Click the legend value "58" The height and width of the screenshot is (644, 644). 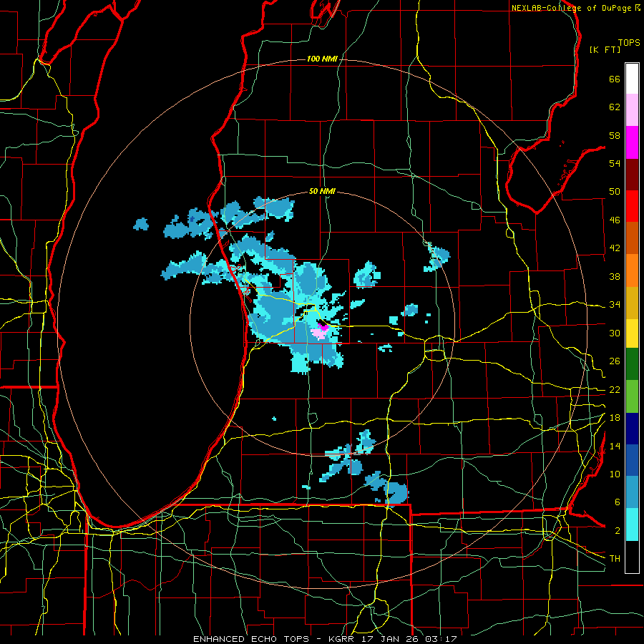615,135
